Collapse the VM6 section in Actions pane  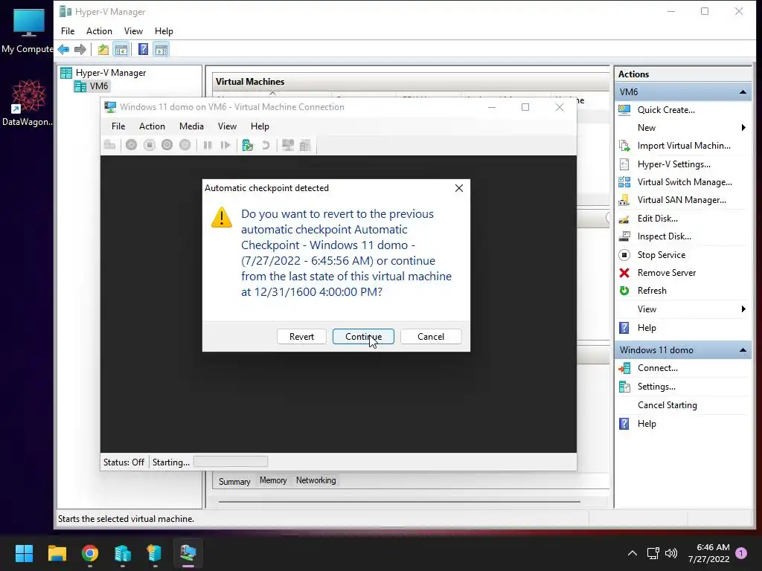[743, 91]
